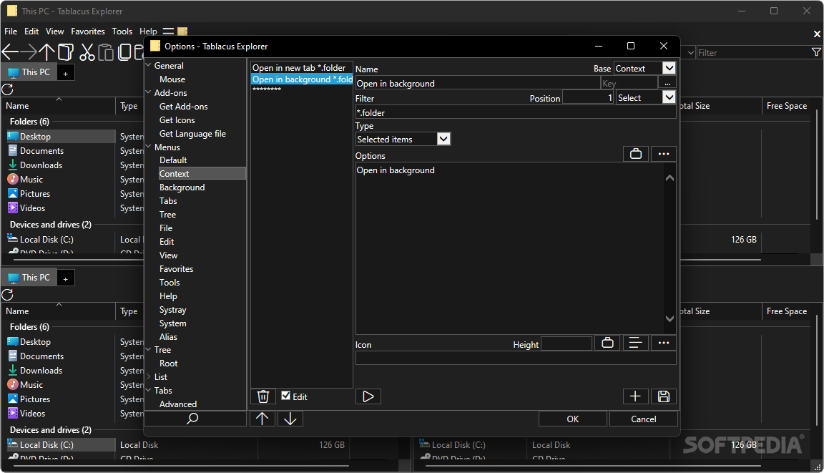Add new tab in upper pane
824x473 pixels.
point(66,74)
